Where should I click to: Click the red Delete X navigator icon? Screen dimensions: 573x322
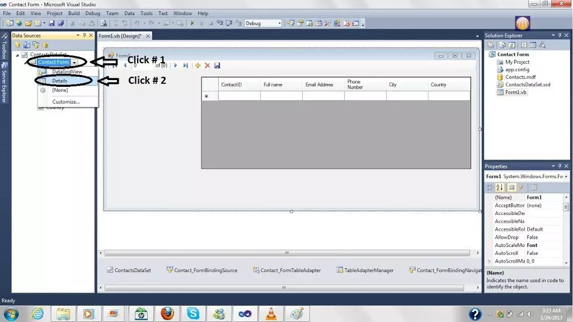pos(207,66)
